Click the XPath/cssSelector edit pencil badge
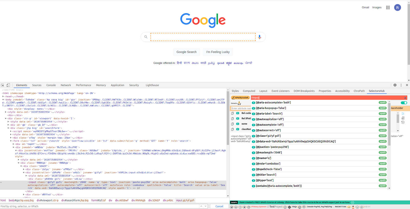 point(240,98)
